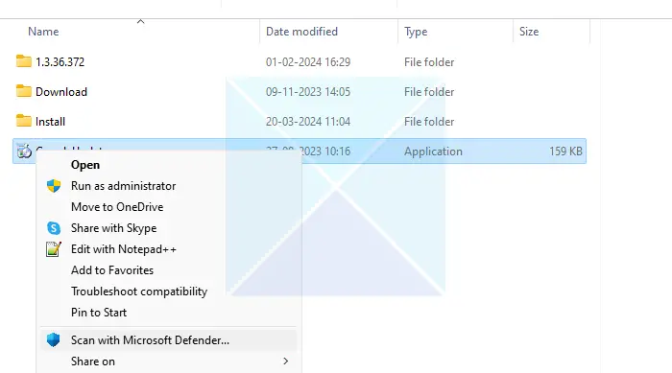672x373 pixels.
Task: Expand the Share on submenu arrow
Action: pyautogui.click(x=285, y=361)
